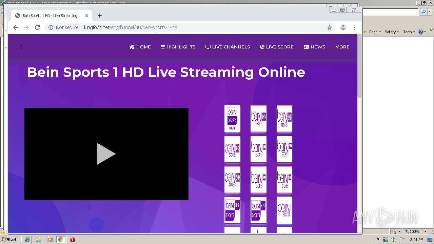Open the Windows Start menu
The image size is (434, 244).
click(x=9, y=239)
